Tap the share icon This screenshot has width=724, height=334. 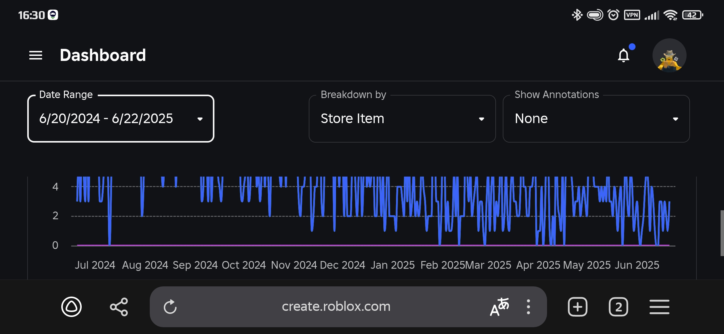(119, 307)
